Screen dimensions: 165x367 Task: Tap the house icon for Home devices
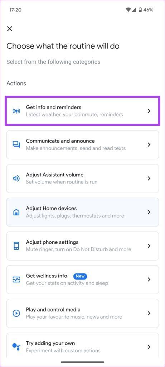(x=16, y=212)
